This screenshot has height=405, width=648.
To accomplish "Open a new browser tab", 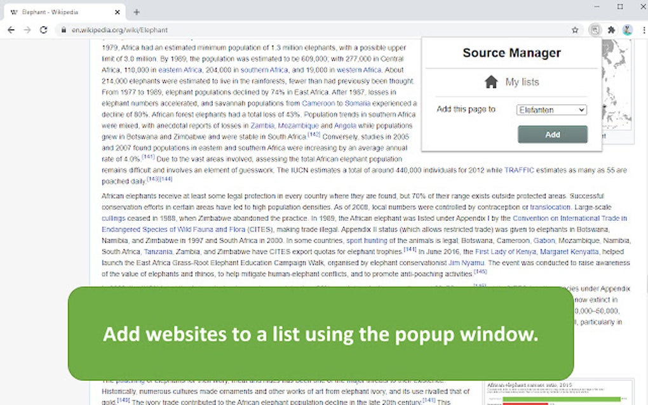I will pyautogui.click(x=136, y=11).
